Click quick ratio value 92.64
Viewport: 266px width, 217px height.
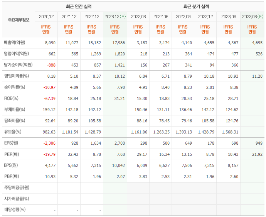[50, 121]
